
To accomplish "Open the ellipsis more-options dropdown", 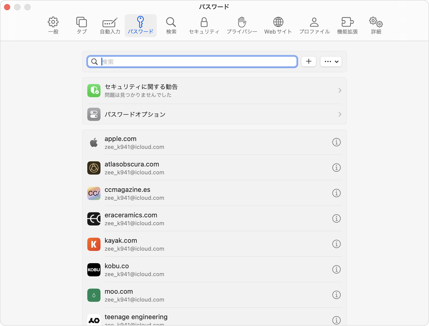I will (x=331, y=62).
